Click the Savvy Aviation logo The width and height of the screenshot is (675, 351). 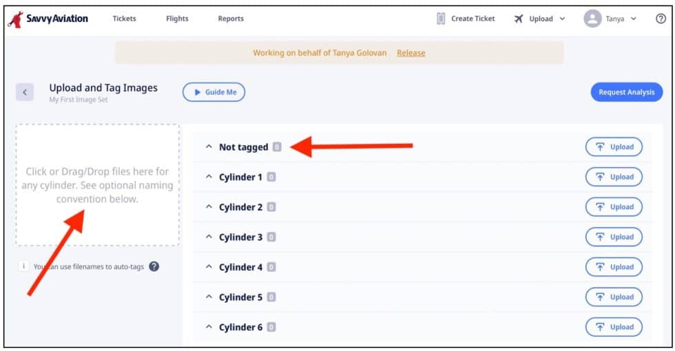pyautogui.click(x=48, y=19)
